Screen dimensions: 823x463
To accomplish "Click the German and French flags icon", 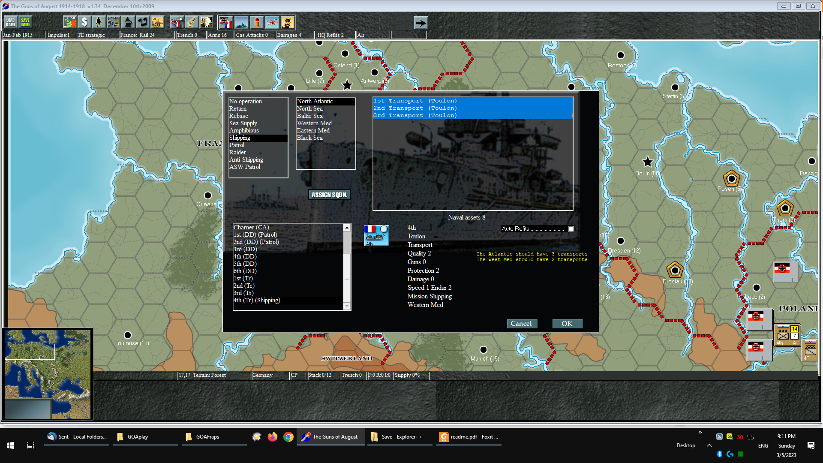I will pyautogui.click(x=226, y=22).
